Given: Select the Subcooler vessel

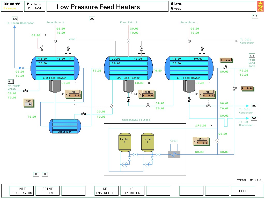Looking at the screenshot, I should [x=65, y=126].
